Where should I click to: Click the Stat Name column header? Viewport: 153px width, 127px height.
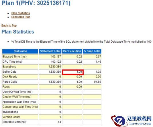click(x=20, y=51)
